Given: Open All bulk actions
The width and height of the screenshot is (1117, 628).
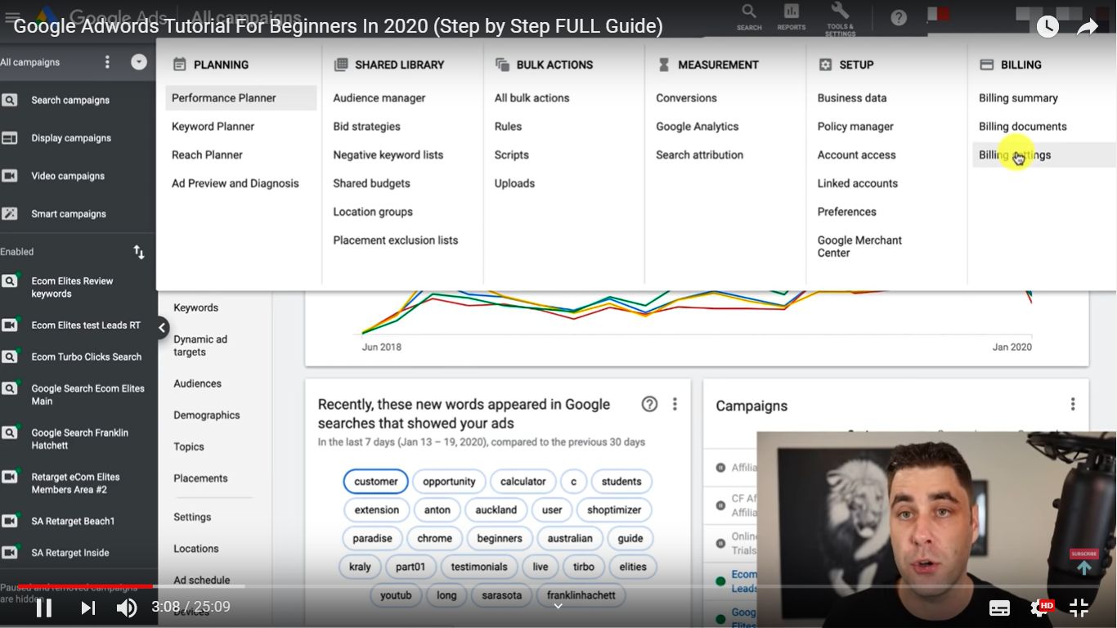Looking at the screenshot, I should coord(532,98).
